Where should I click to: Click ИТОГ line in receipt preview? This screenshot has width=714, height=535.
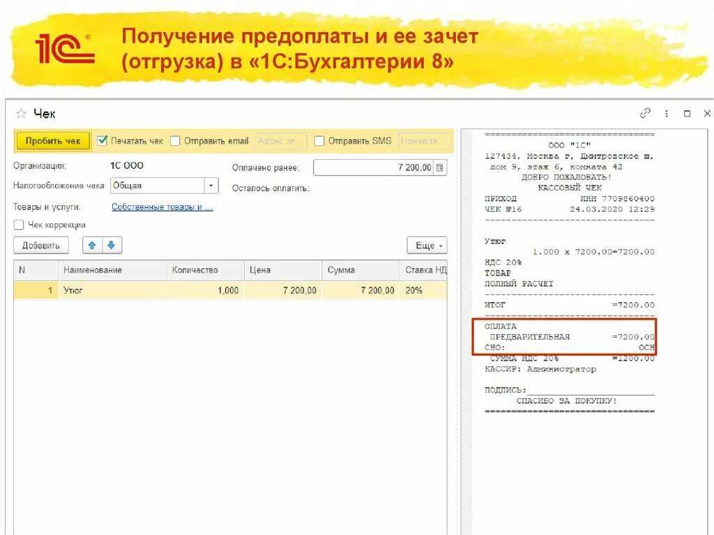tap(569, 304)
